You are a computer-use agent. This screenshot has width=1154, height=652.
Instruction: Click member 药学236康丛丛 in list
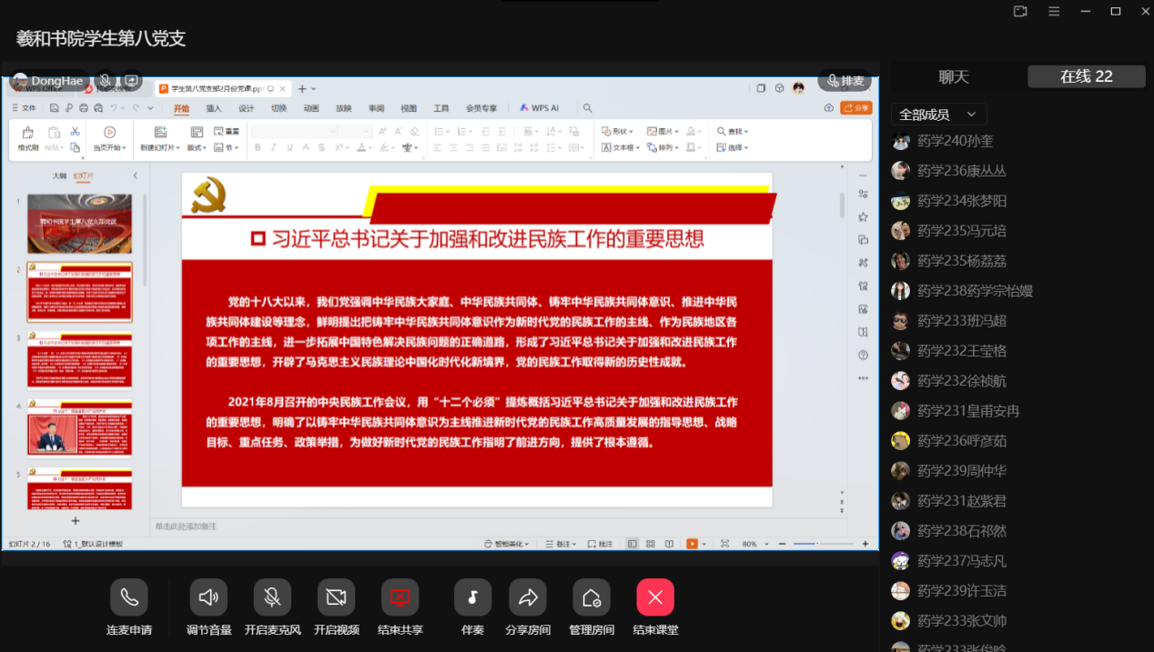(961, 171)
